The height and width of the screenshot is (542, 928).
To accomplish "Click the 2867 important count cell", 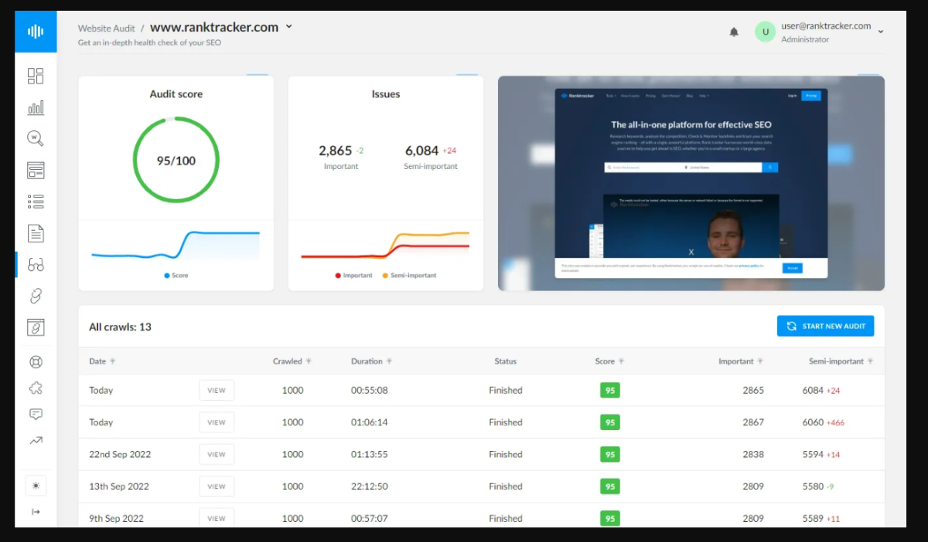I will pyautogui.click(x=753, y=422).
